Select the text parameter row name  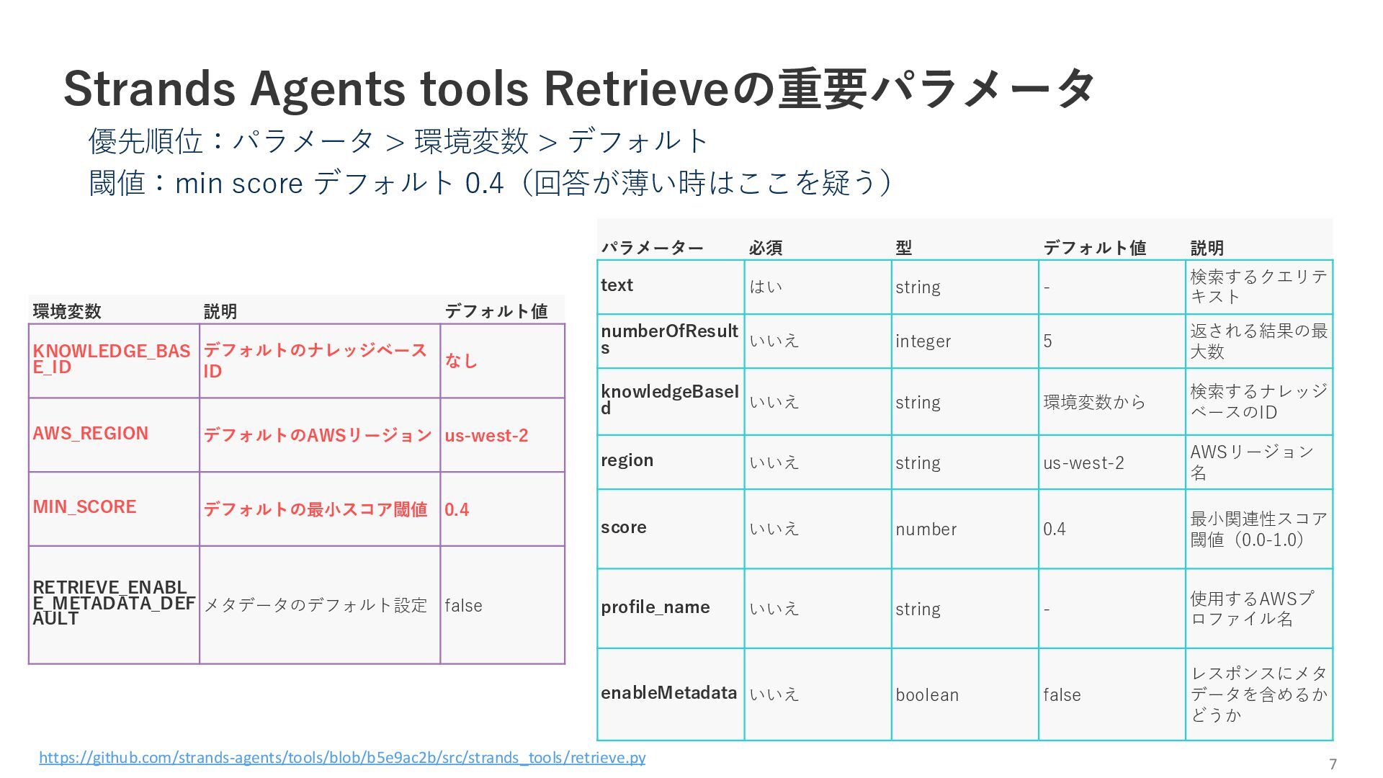tap(617, 285)
